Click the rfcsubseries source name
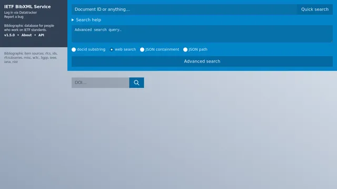Viewport: 337px width, 189px height. click(x=13, y=58)
